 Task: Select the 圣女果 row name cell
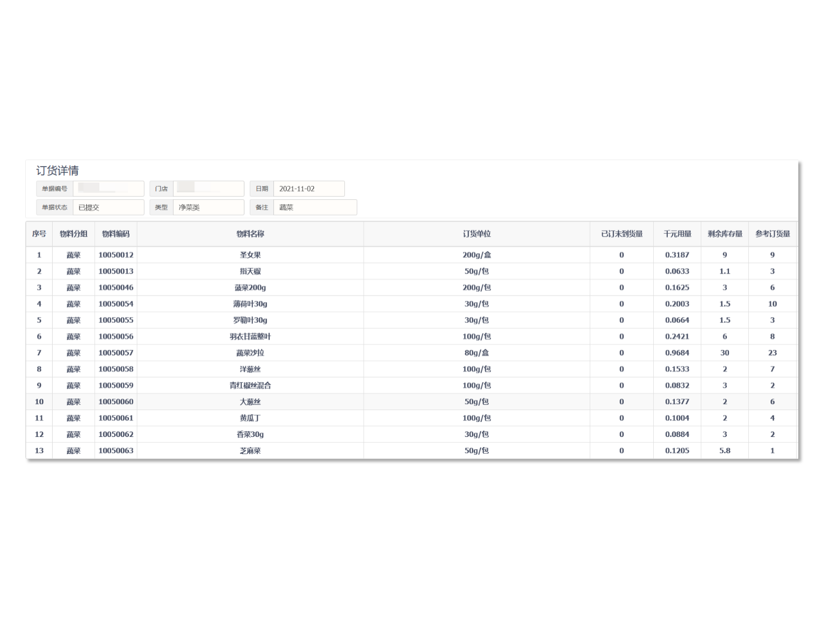coord(250,255)
